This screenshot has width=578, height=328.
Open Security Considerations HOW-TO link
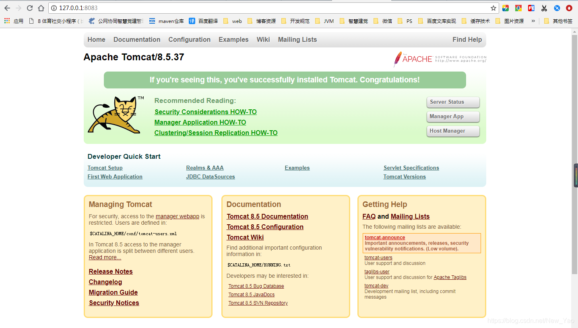205,112
